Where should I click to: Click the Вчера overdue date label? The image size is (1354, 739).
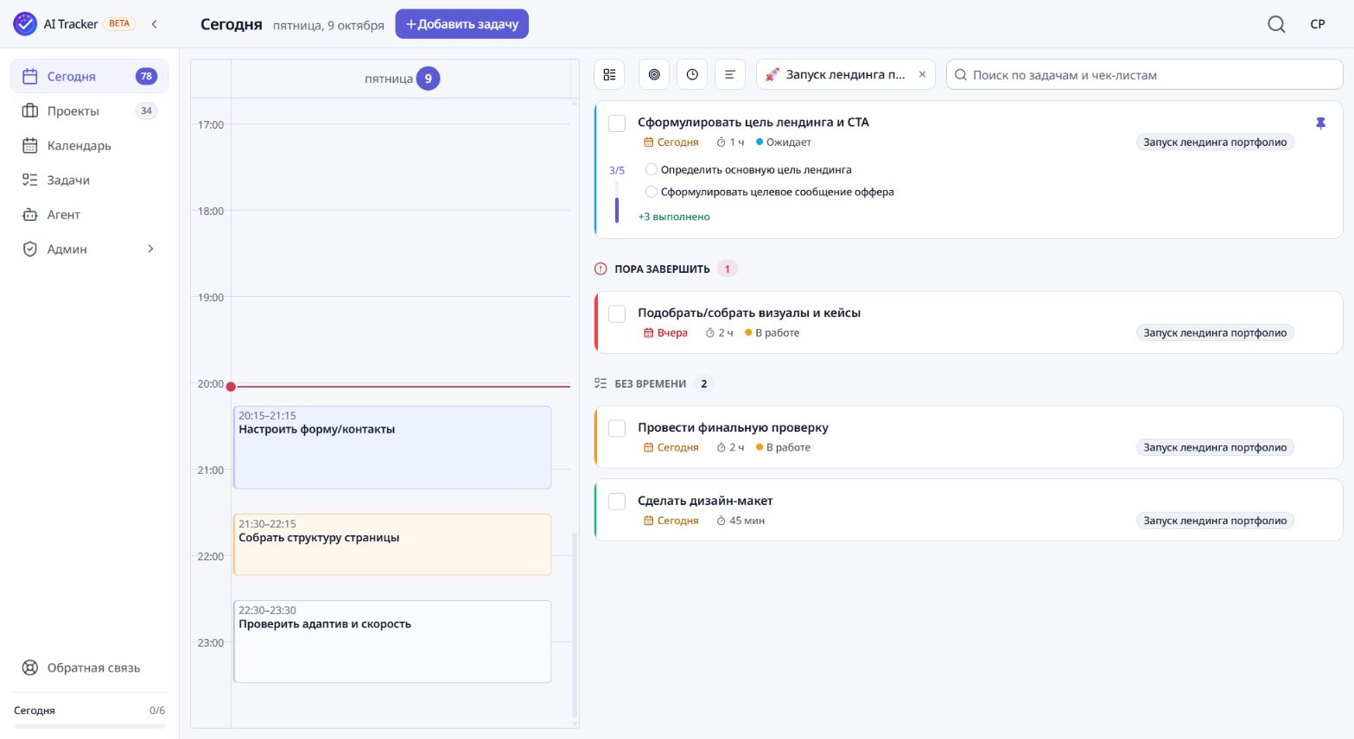pos(666,332)
